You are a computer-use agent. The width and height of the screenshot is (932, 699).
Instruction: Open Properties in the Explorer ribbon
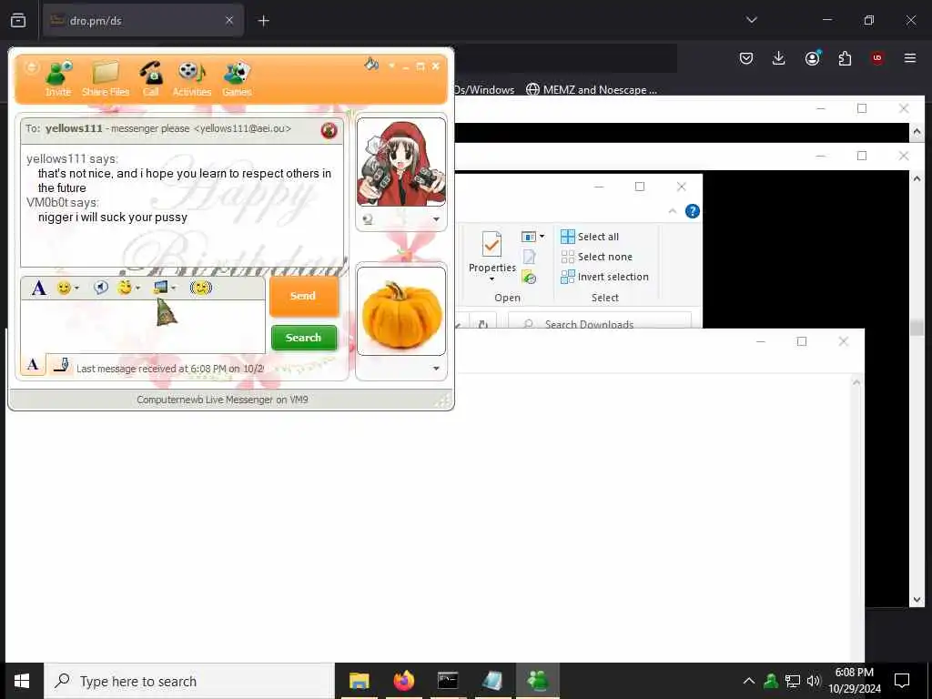pyautogui.click(x=491, y=256)
